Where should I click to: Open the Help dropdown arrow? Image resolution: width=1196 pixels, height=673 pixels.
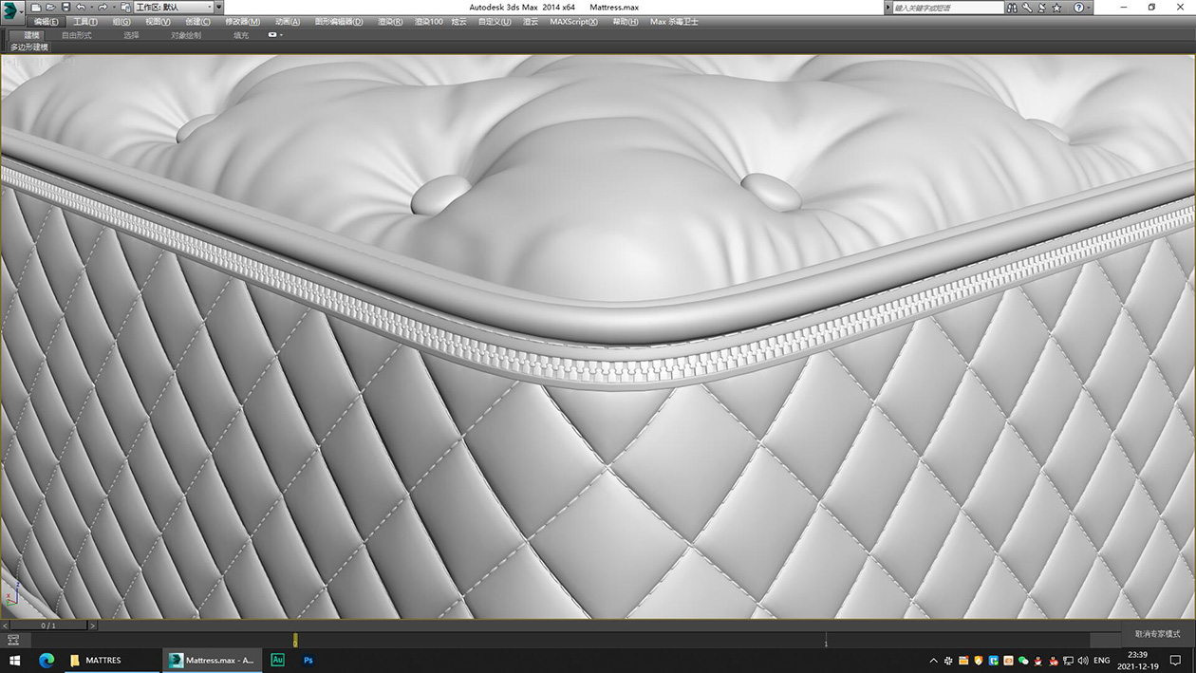[1089, 8]
